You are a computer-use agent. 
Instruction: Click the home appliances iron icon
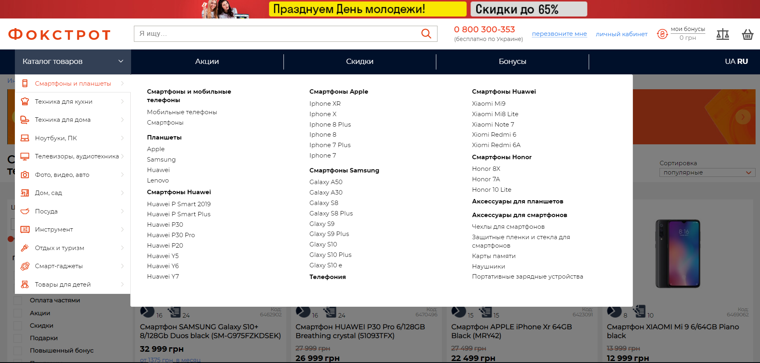[x=25, y=120]
